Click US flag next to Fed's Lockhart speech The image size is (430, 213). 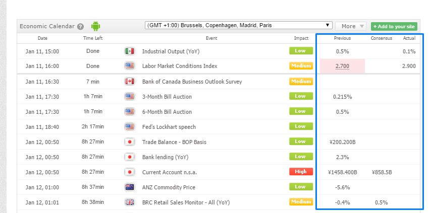pos(130,127)
